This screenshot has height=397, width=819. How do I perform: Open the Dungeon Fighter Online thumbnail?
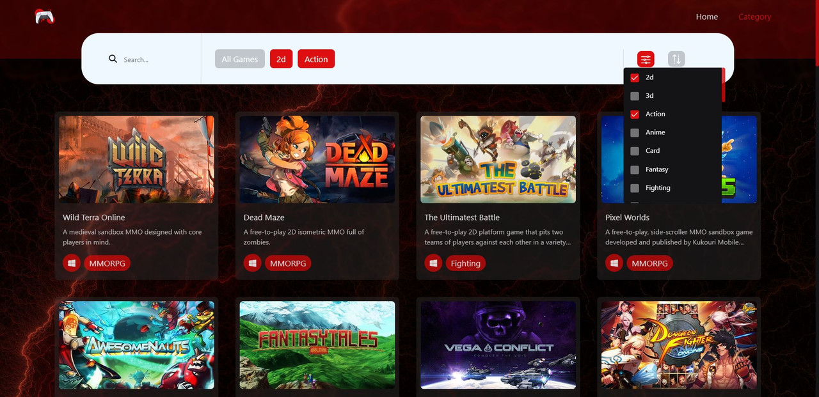[x=679, y=345]
